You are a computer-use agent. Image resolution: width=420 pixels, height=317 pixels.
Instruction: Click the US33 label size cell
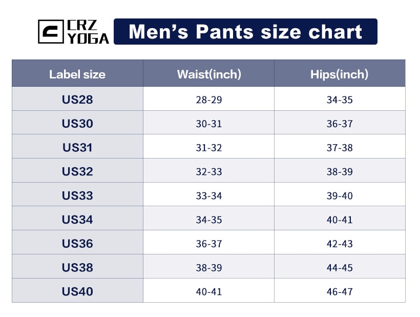[77, 194]
